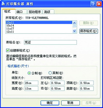Click the 表格名 text field
The height and width of the screenshot is (108, 103).
tap(50, 42)
